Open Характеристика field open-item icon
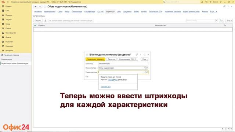This screenshot has width=235, height=132. click(x=147, y=72)
